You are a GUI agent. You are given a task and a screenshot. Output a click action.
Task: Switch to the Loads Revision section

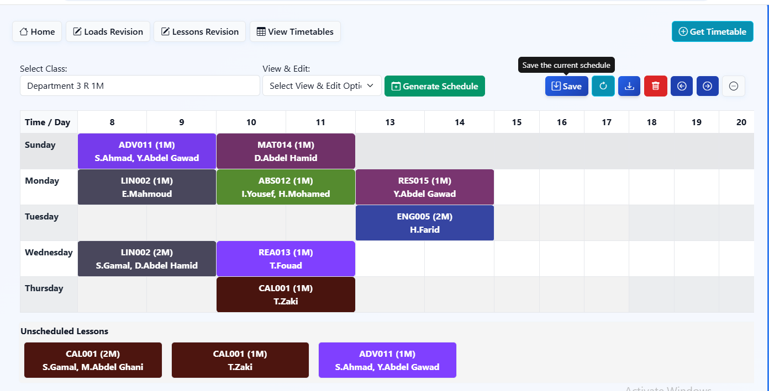[108, 31]
